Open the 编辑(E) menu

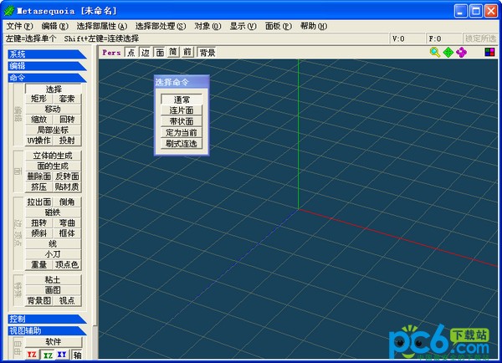pyautogui.click(x=54, y=26)
